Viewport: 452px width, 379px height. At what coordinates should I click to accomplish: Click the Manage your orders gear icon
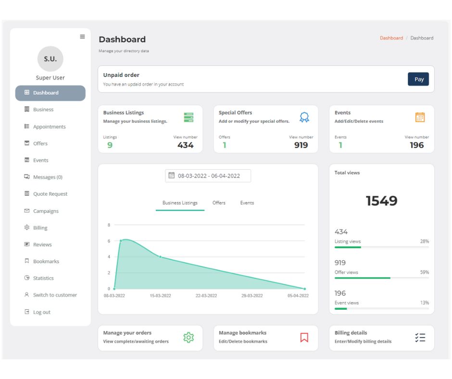[x=189, y=338]
